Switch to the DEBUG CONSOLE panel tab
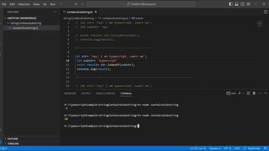 tap(105, 94)
